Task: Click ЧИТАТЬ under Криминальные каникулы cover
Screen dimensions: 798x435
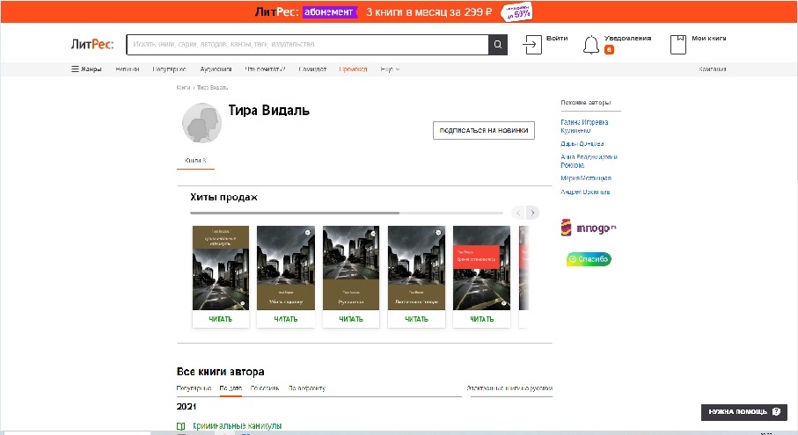Action: 220,319
